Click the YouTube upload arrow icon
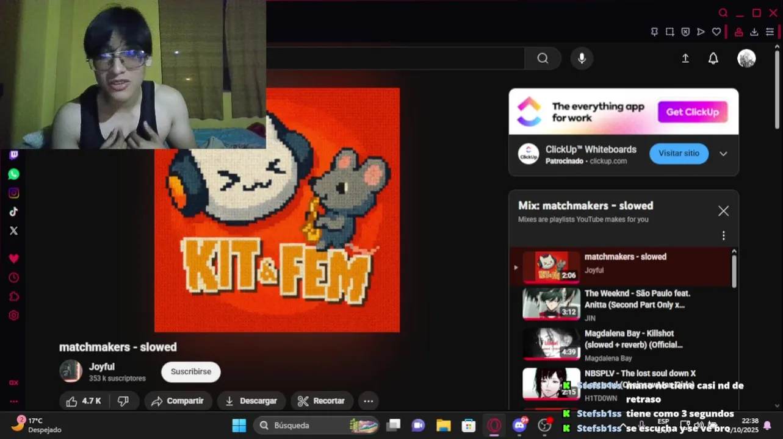The height and width of the screenshot is (439, 783). 685,59
